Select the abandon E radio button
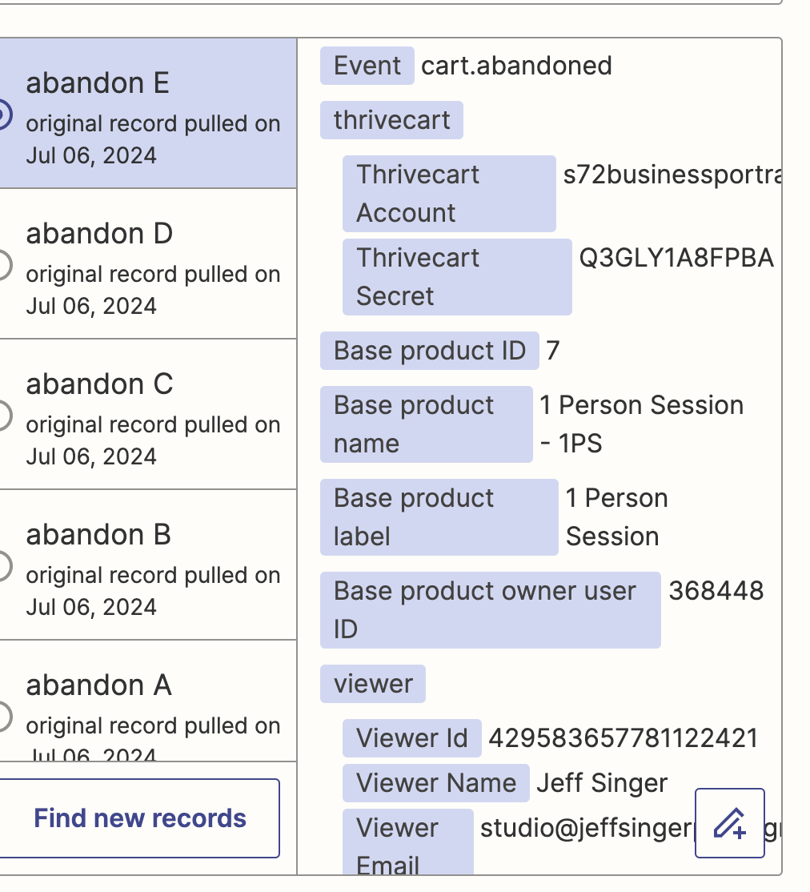 tap(3, 115)
